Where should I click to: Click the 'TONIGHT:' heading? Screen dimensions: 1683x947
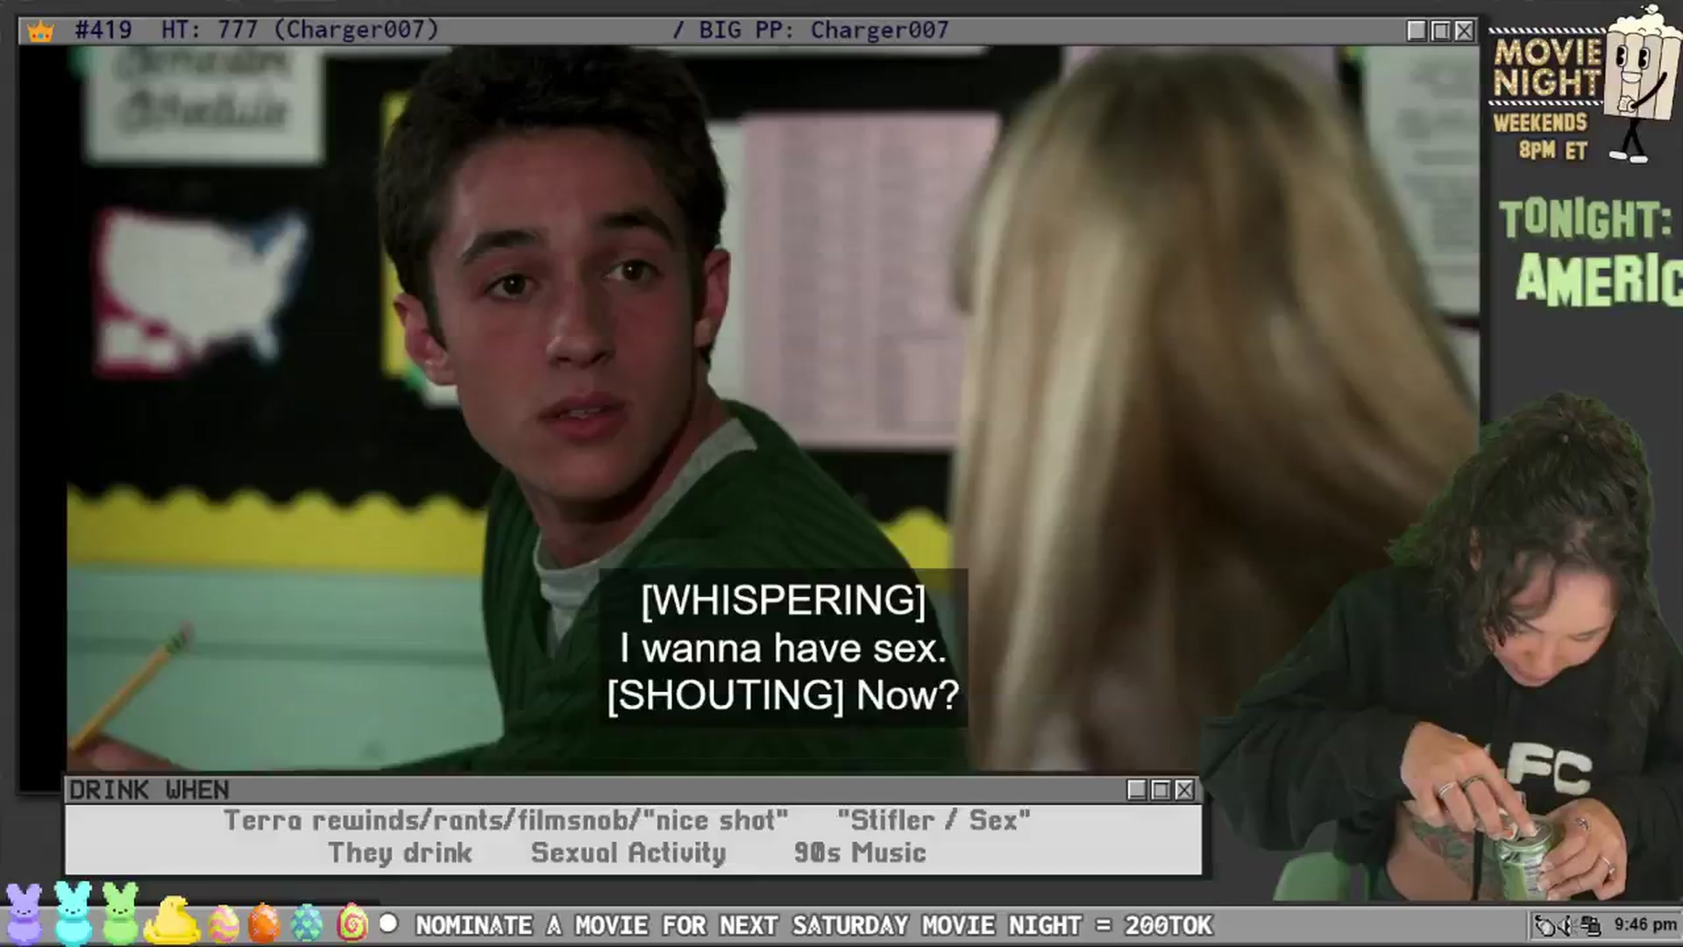[1586, 219]
